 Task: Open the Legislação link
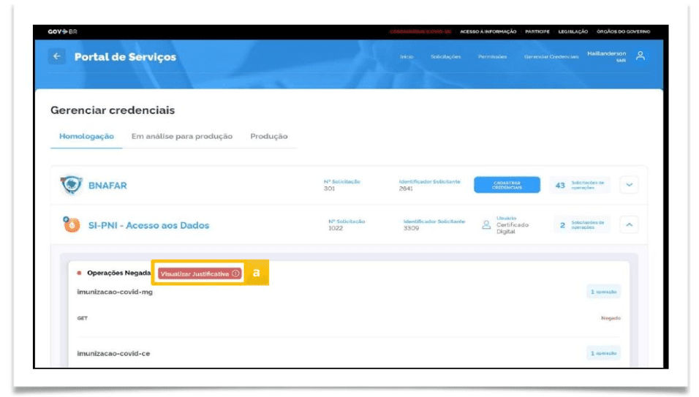(573, 31)
